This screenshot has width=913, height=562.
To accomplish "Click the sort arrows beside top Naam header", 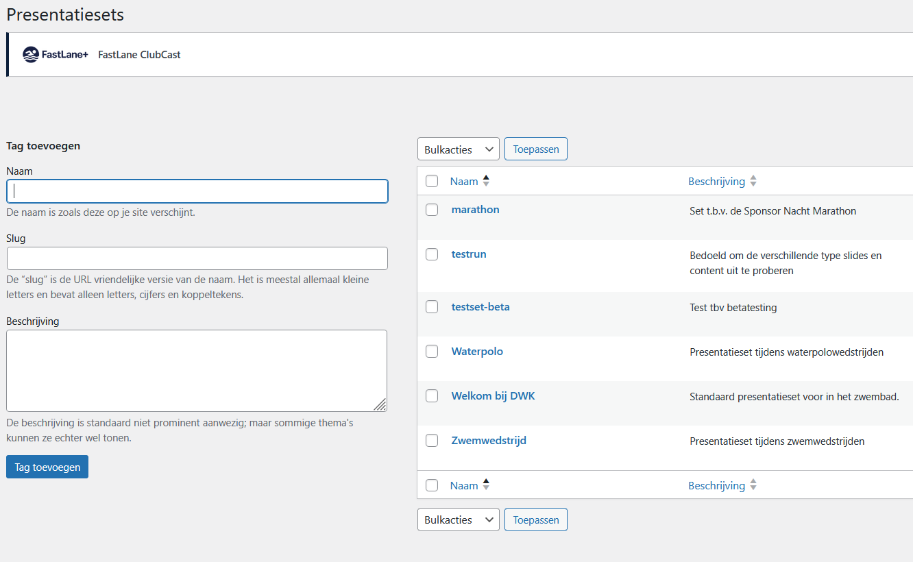I will (486, 181).
